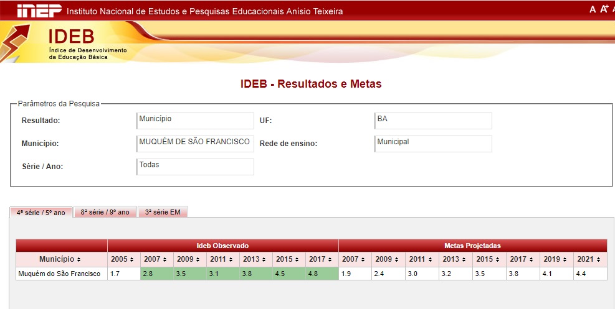Click projected 2011 value 3.0
Viewport: 615px width, 309px height.
pyautogui.click(x=413, y=274)
